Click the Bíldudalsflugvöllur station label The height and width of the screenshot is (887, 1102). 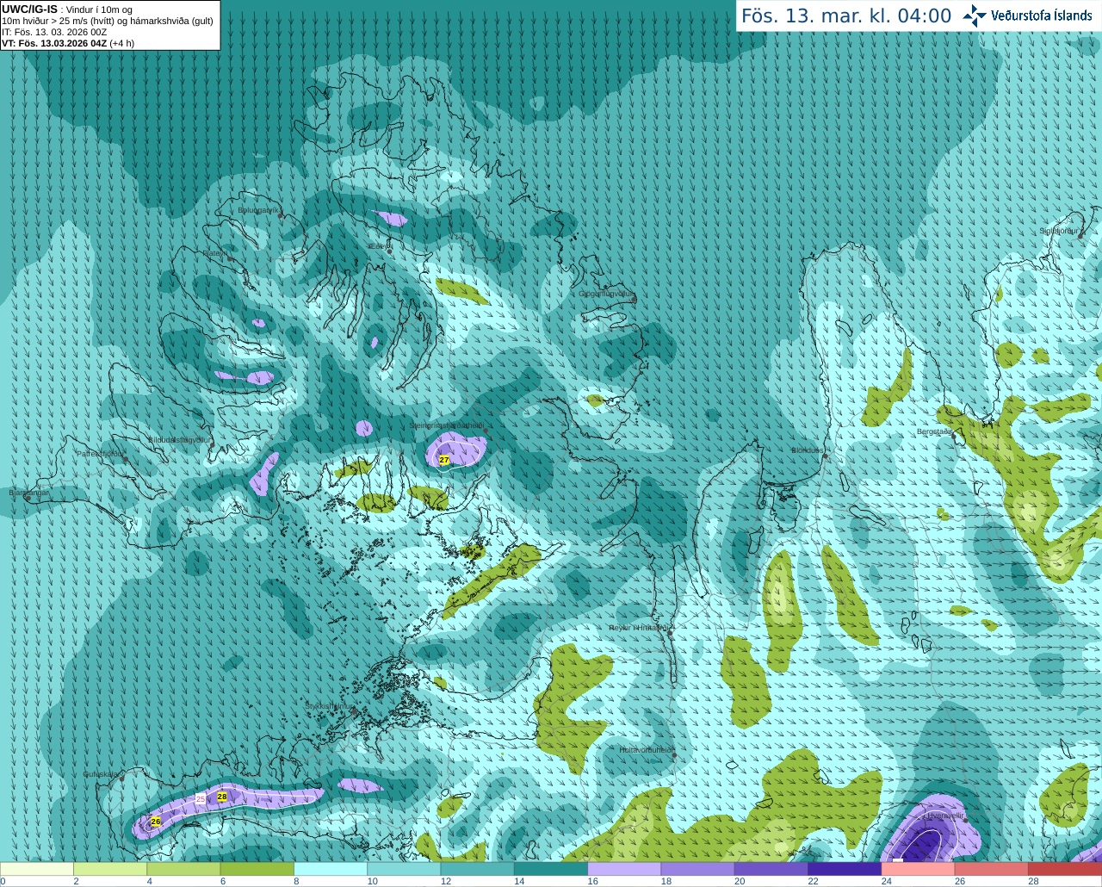179,439
